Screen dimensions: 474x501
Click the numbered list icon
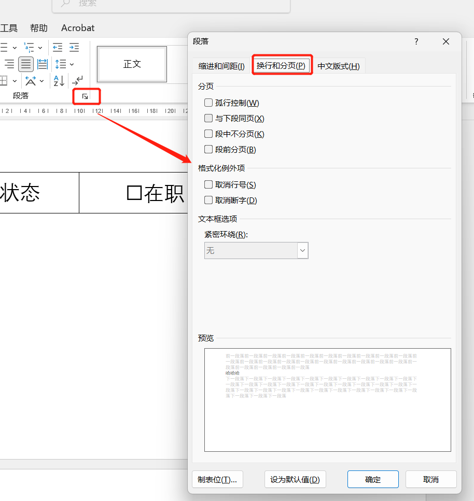point(4,48)
